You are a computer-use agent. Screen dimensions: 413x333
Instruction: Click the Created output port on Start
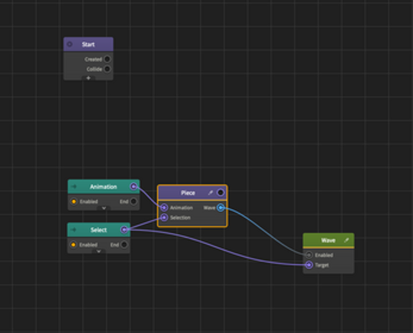click(x=107, y=59)
